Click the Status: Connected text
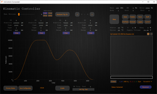Viewport: 157px width, 94px height. (117, 87)
